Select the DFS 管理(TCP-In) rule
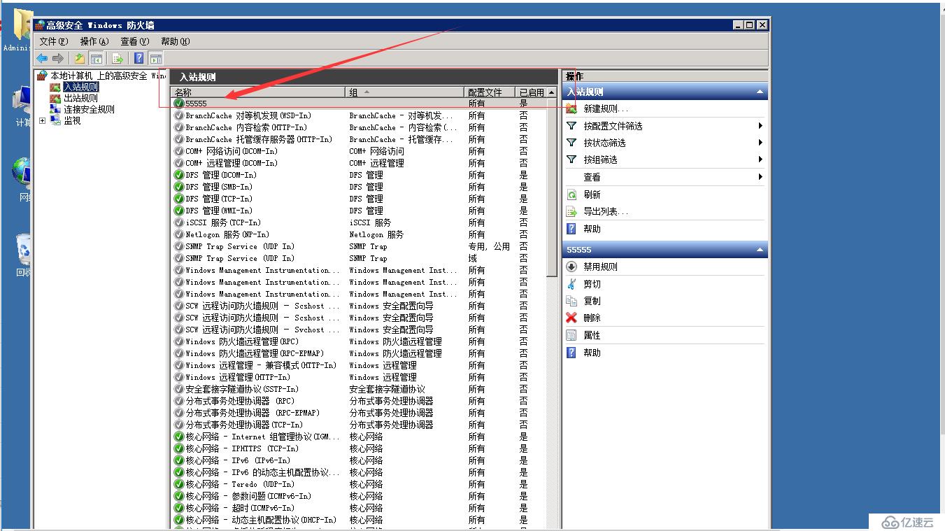 (359, 199)
